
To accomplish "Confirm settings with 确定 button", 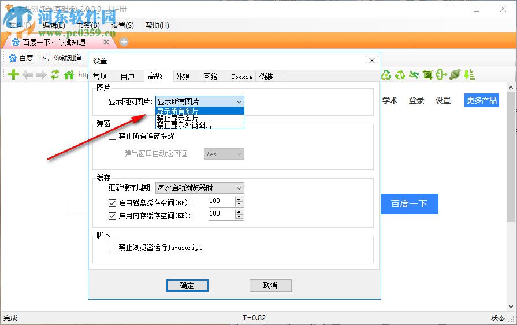I will click(x=187, y=285).
